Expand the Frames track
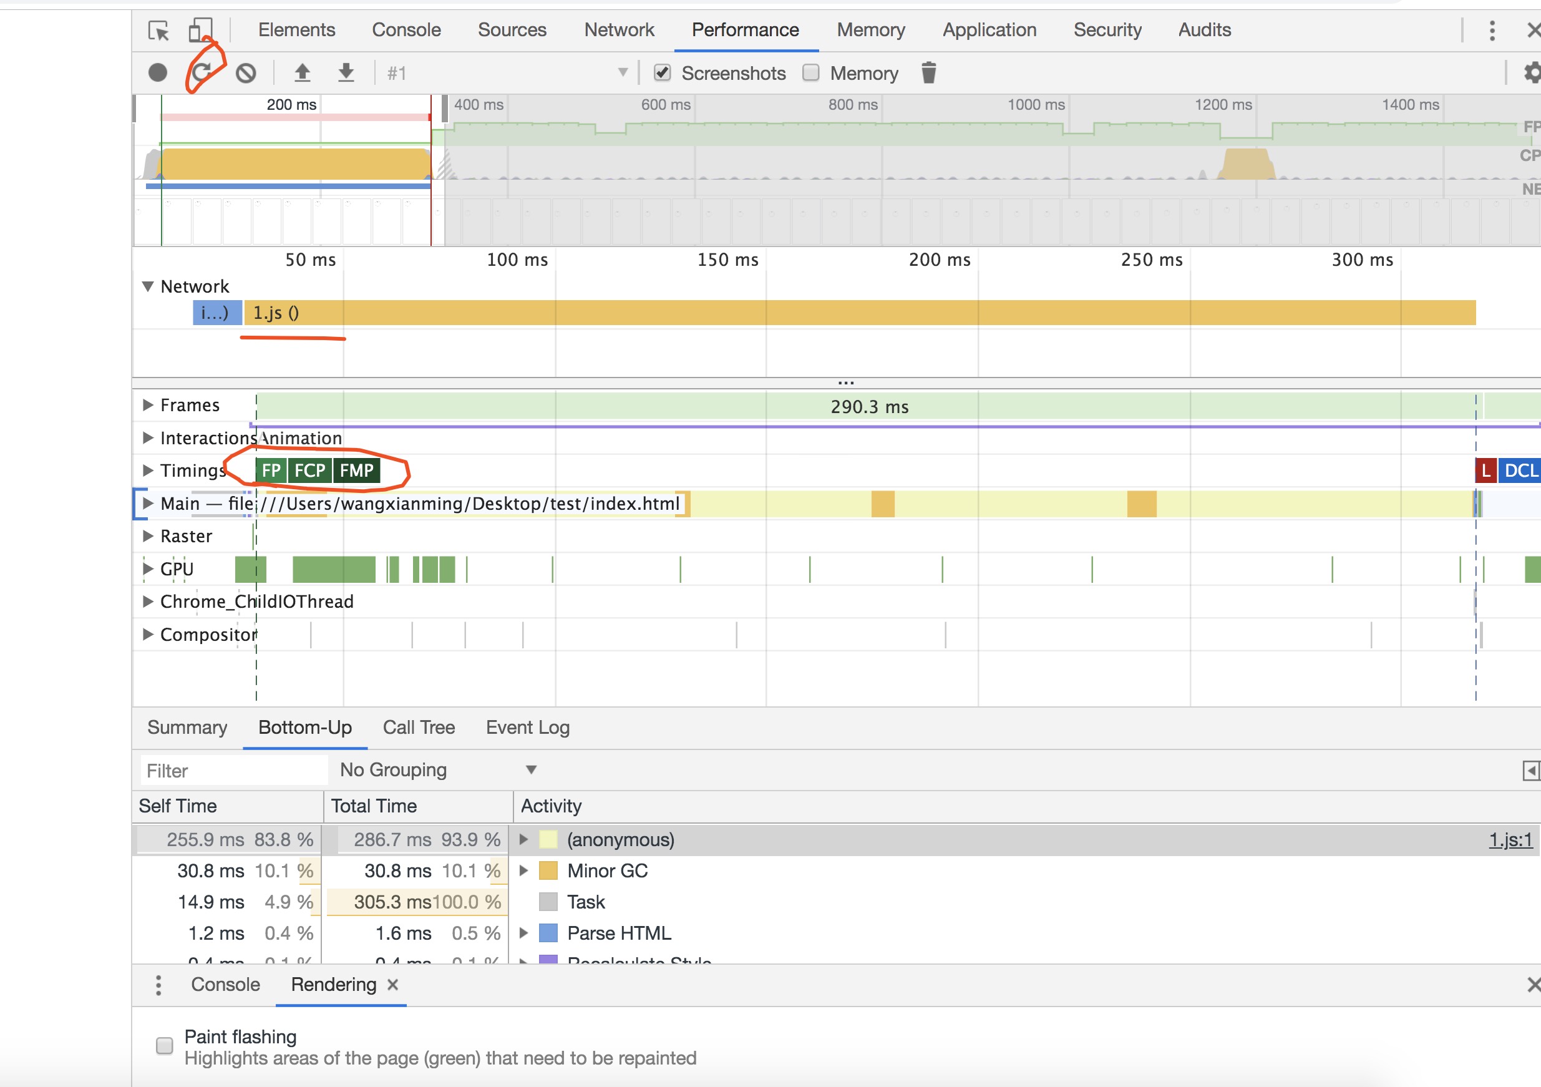 (x=148, y=405)
